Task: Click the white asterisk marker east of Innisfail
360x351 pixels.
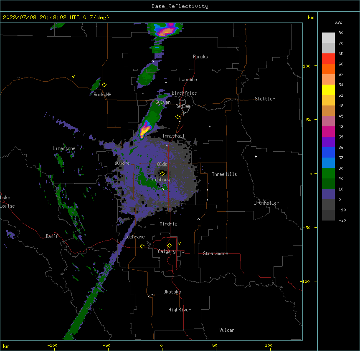Action: point(210,126)
